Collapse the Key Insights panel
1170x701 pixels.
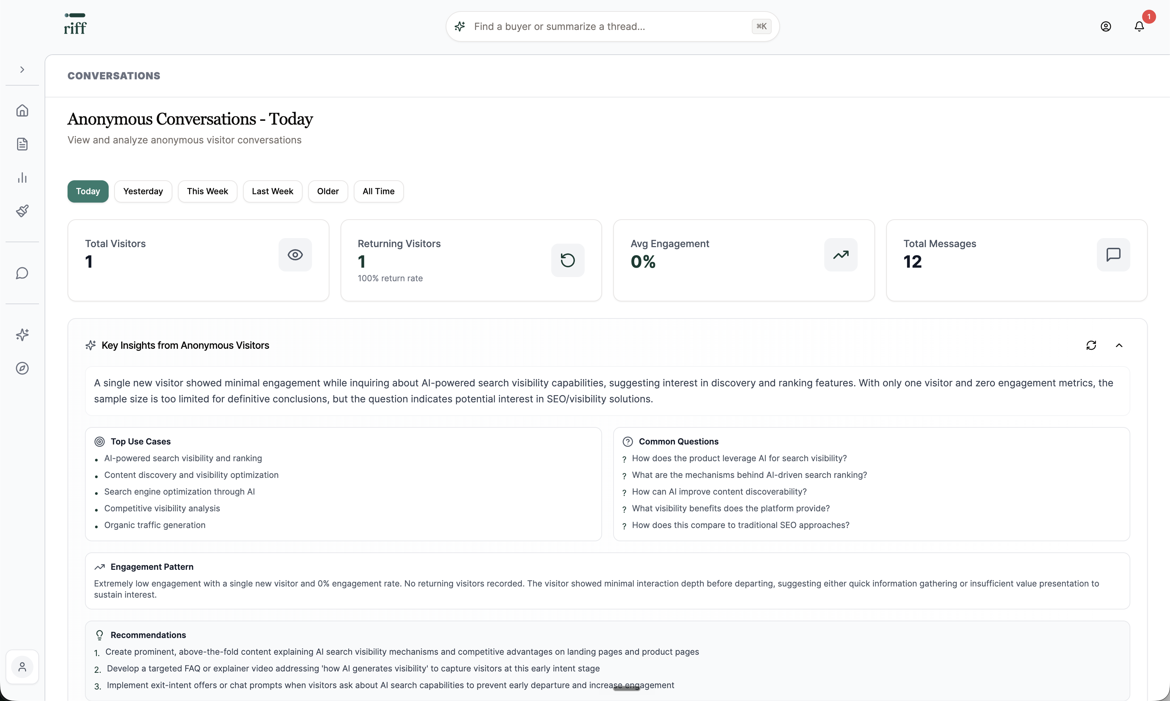(x=1119, y=345)
